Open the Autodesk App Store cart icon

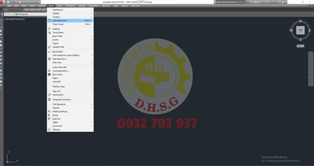click(272, 2)
